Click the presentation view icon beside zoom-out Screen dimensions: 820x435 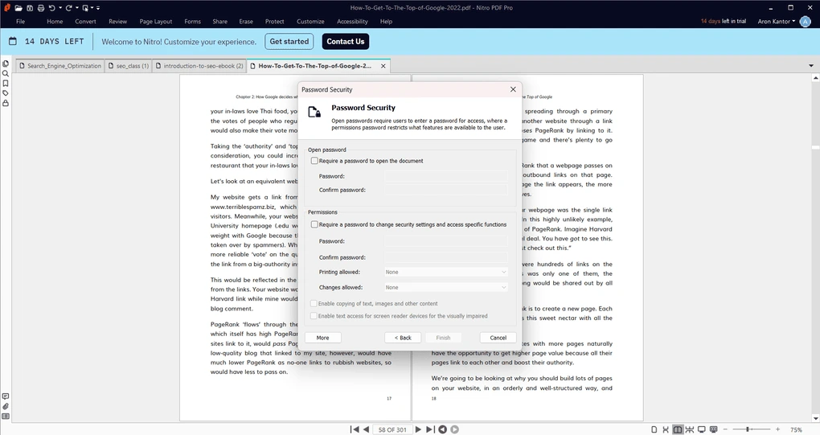(x=713, y=429)
